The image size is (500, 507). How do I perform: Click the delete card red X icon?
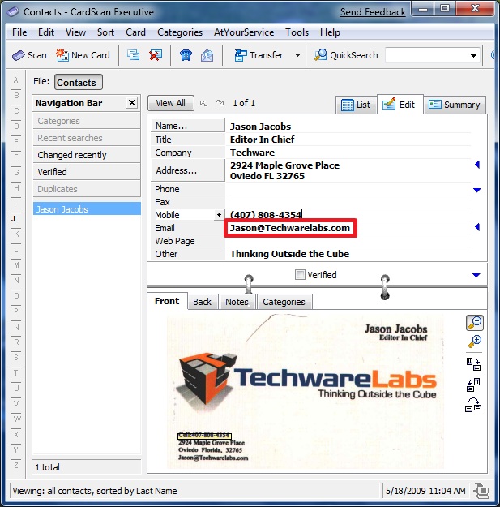(x=156, y=55)
